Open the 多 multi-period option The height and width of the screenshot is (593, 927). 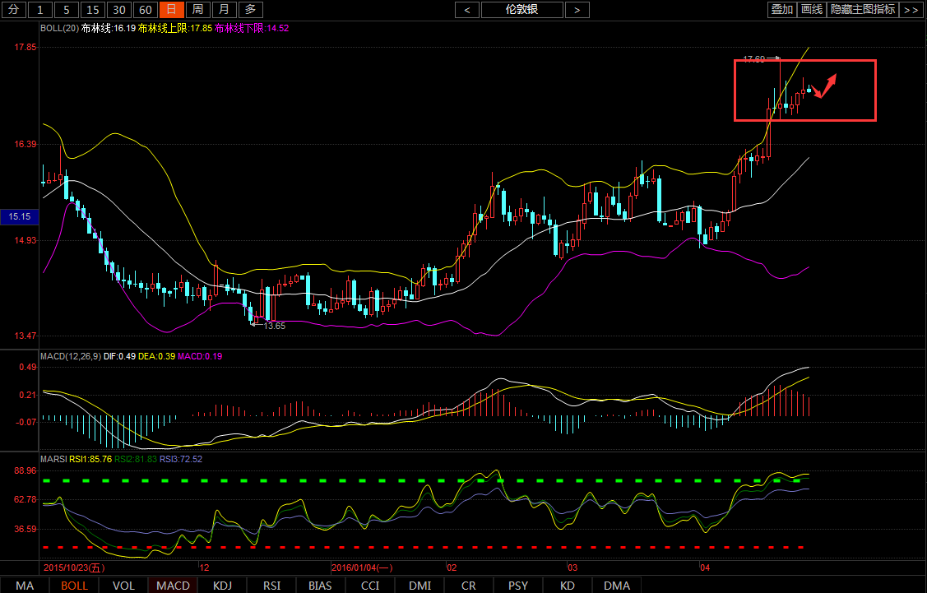[x=251, y=10]
